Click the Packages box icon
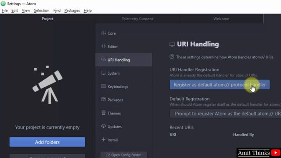This screenshot has height=158, width=281. pyautogui.click(x=104, y=100)
